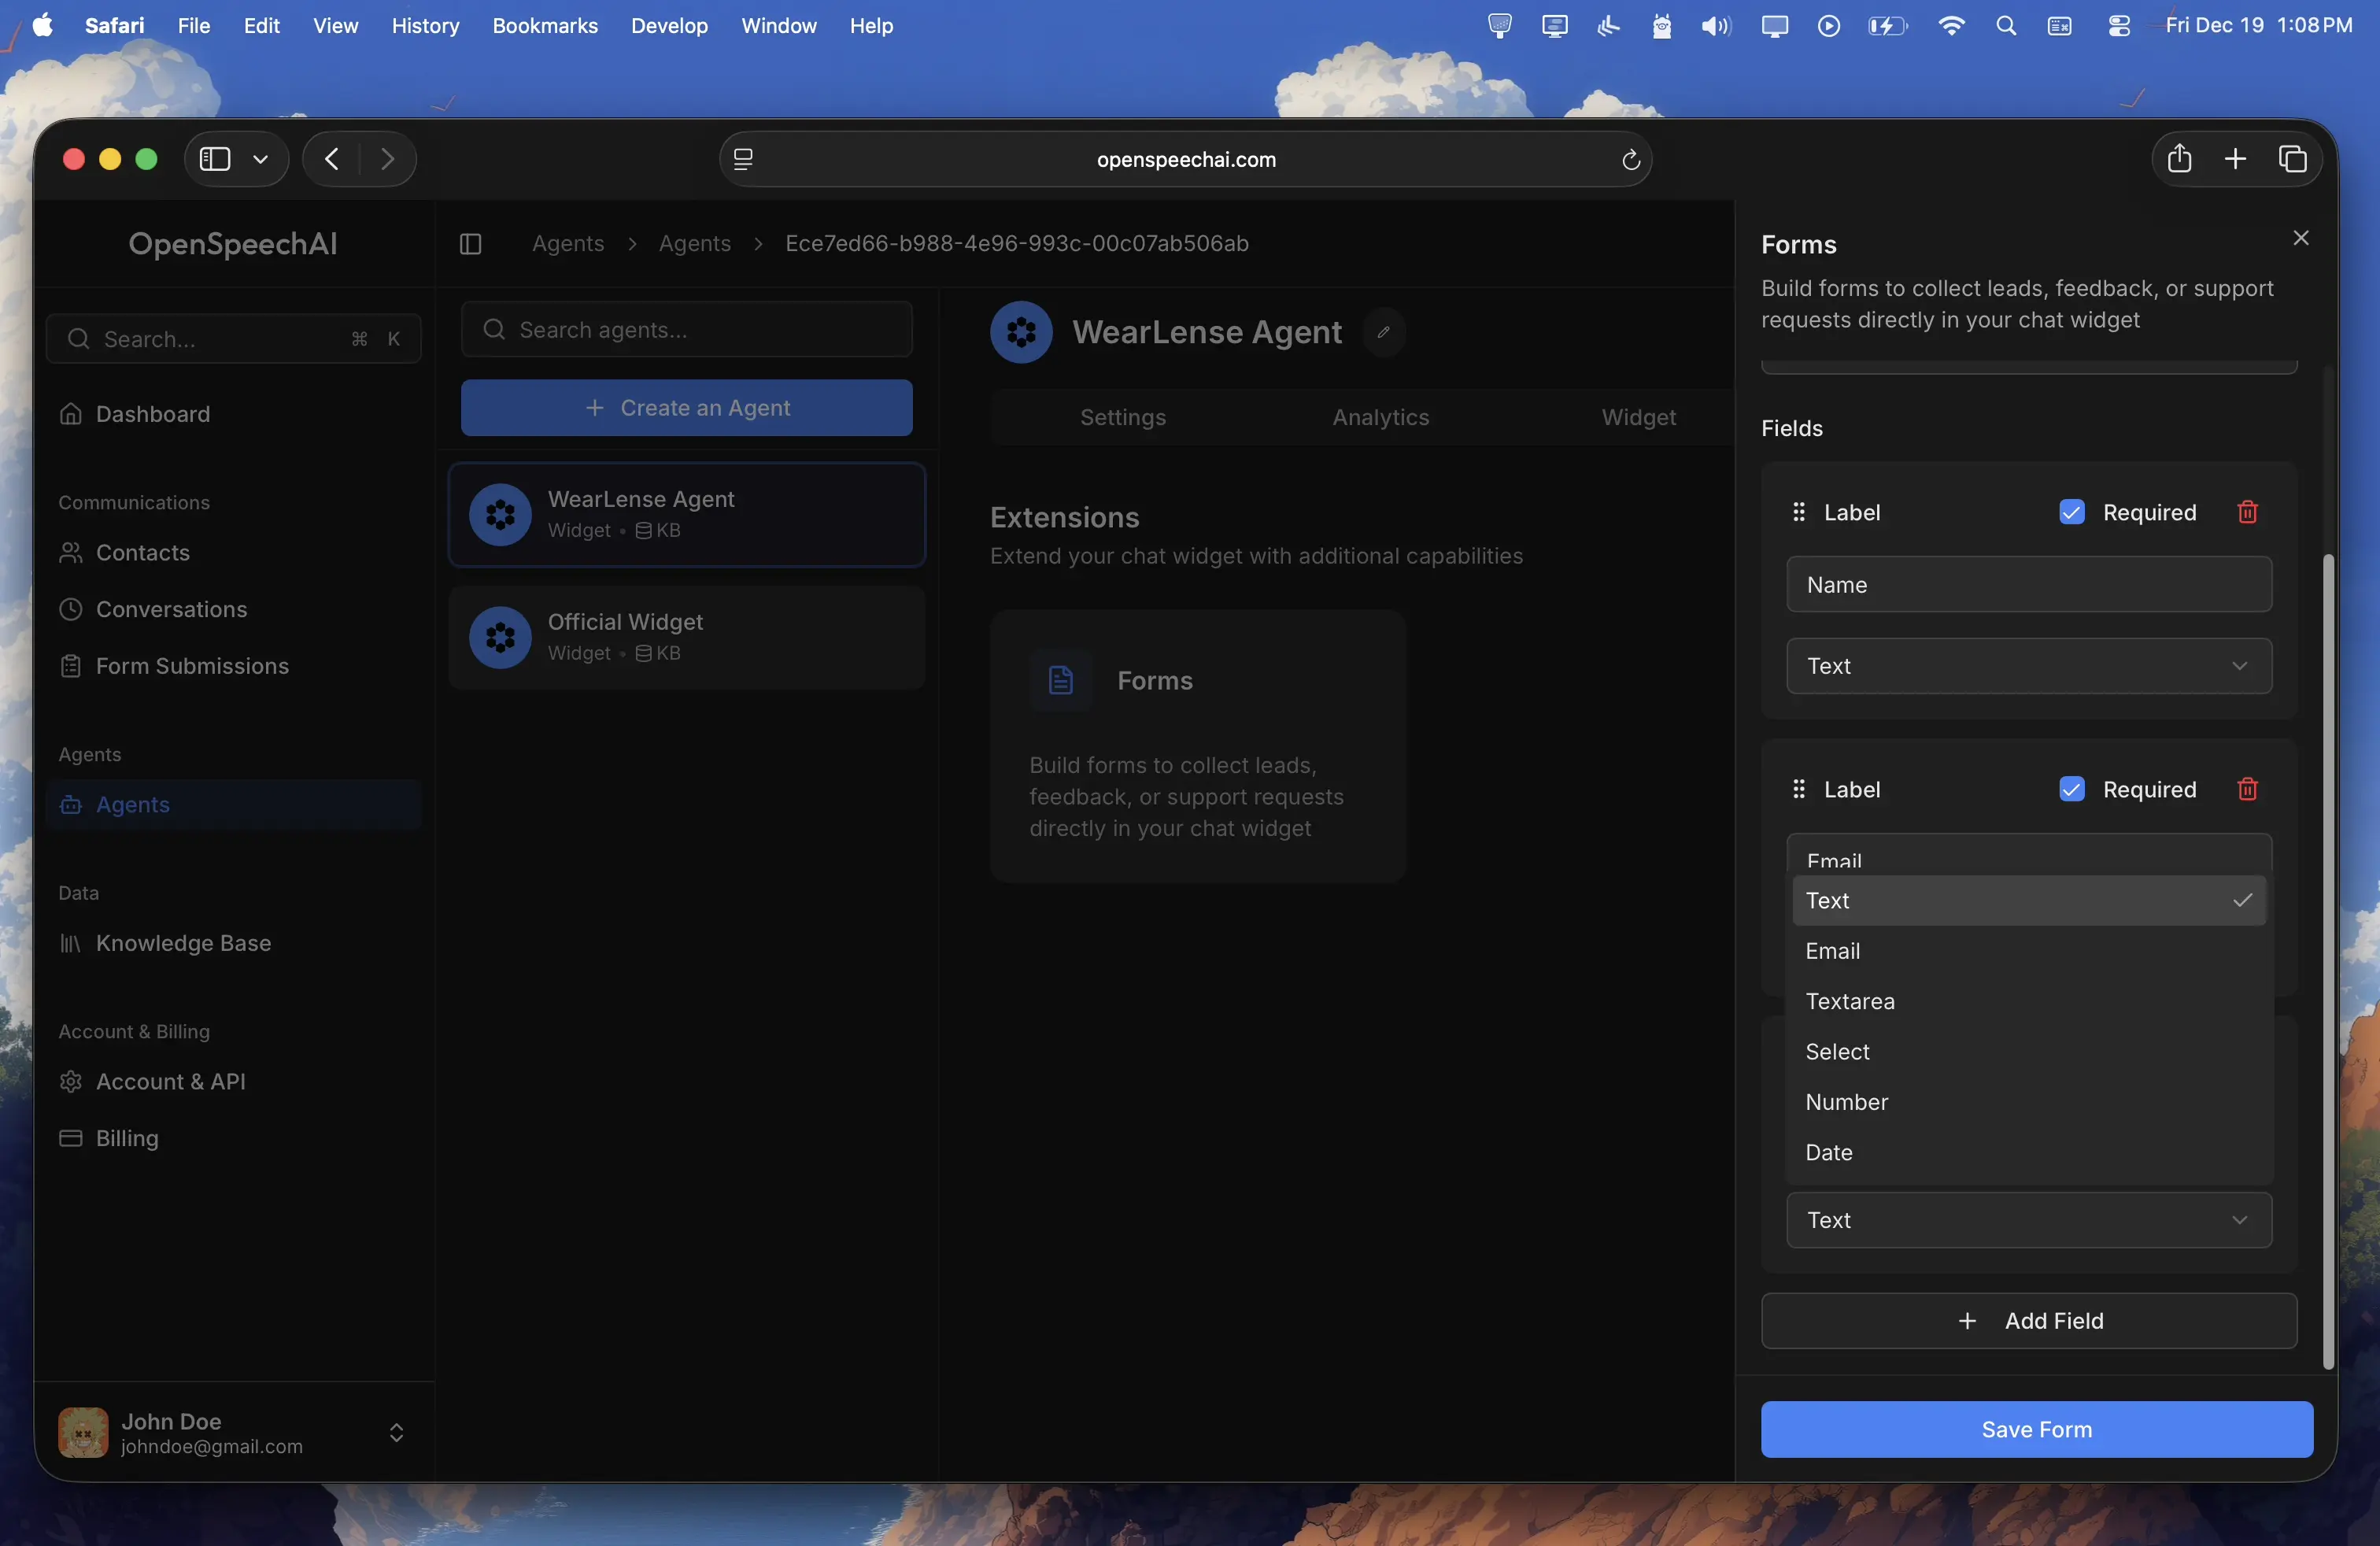Click the Contacts people icon
Viewport: 2380px width, 1546px height.
point(70,553)
